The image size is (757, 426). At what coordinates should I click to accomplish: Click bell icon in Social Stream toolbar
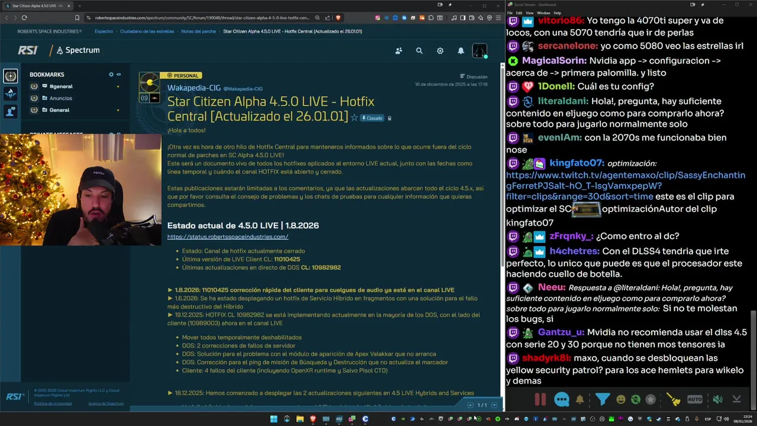pos(580,399)
